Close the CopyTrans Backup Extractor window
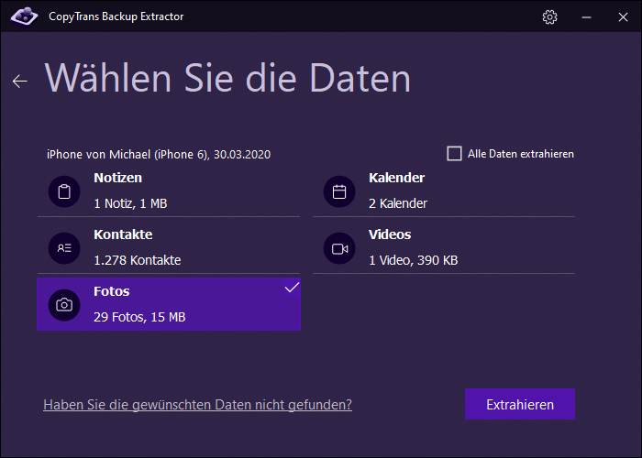Screen dimensions: 642x458 [x=623, y=17]
